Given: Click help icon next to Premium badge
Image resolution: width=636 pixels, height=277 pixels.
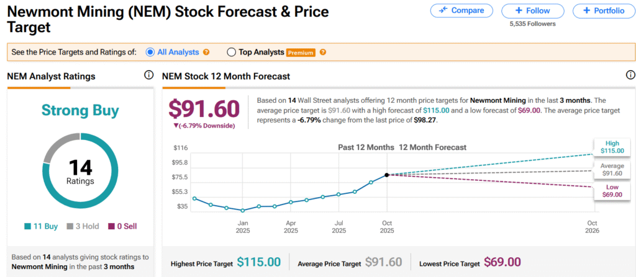Looking at the screenshot, I should (x=323, y=52).
